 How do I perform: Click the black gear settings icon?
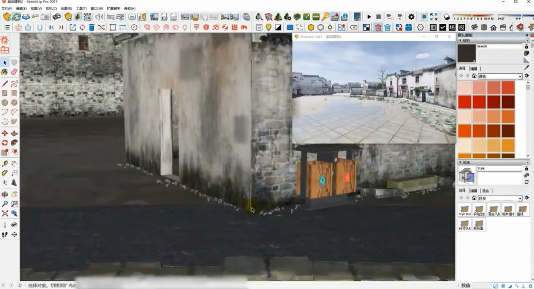412,17
